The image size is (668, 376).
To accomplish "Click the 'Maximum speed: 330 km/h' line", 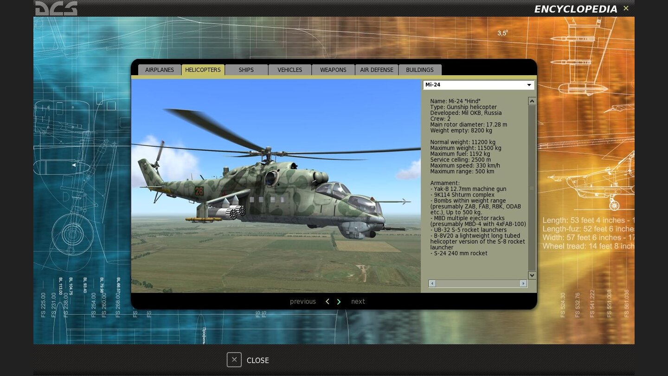I will click(x=465, y=166).
